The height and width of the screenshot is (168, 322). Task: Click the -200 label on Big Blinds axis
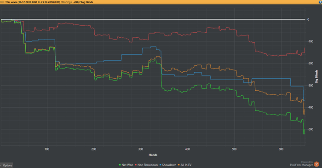coord(310,64)
